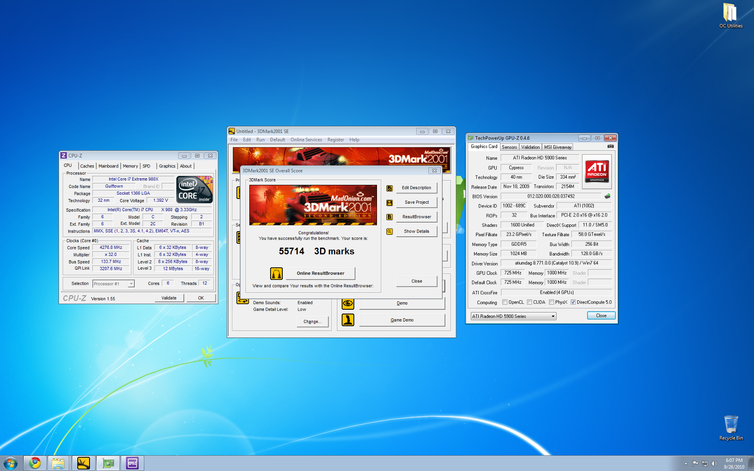Open the Windows Start menu orb
This screenshot has width=754, height=471.
(10, 463)
